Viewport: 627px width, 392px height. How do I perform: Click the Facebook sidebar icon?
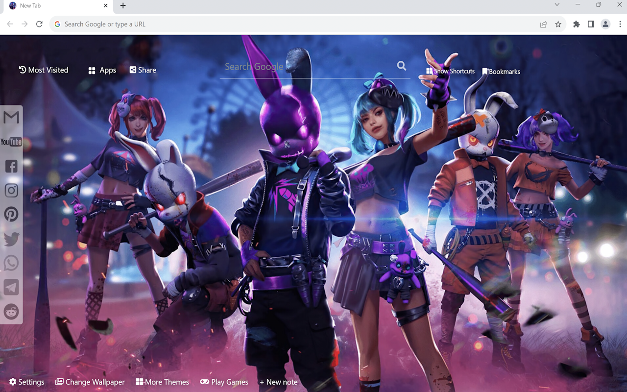coord(11,166)
